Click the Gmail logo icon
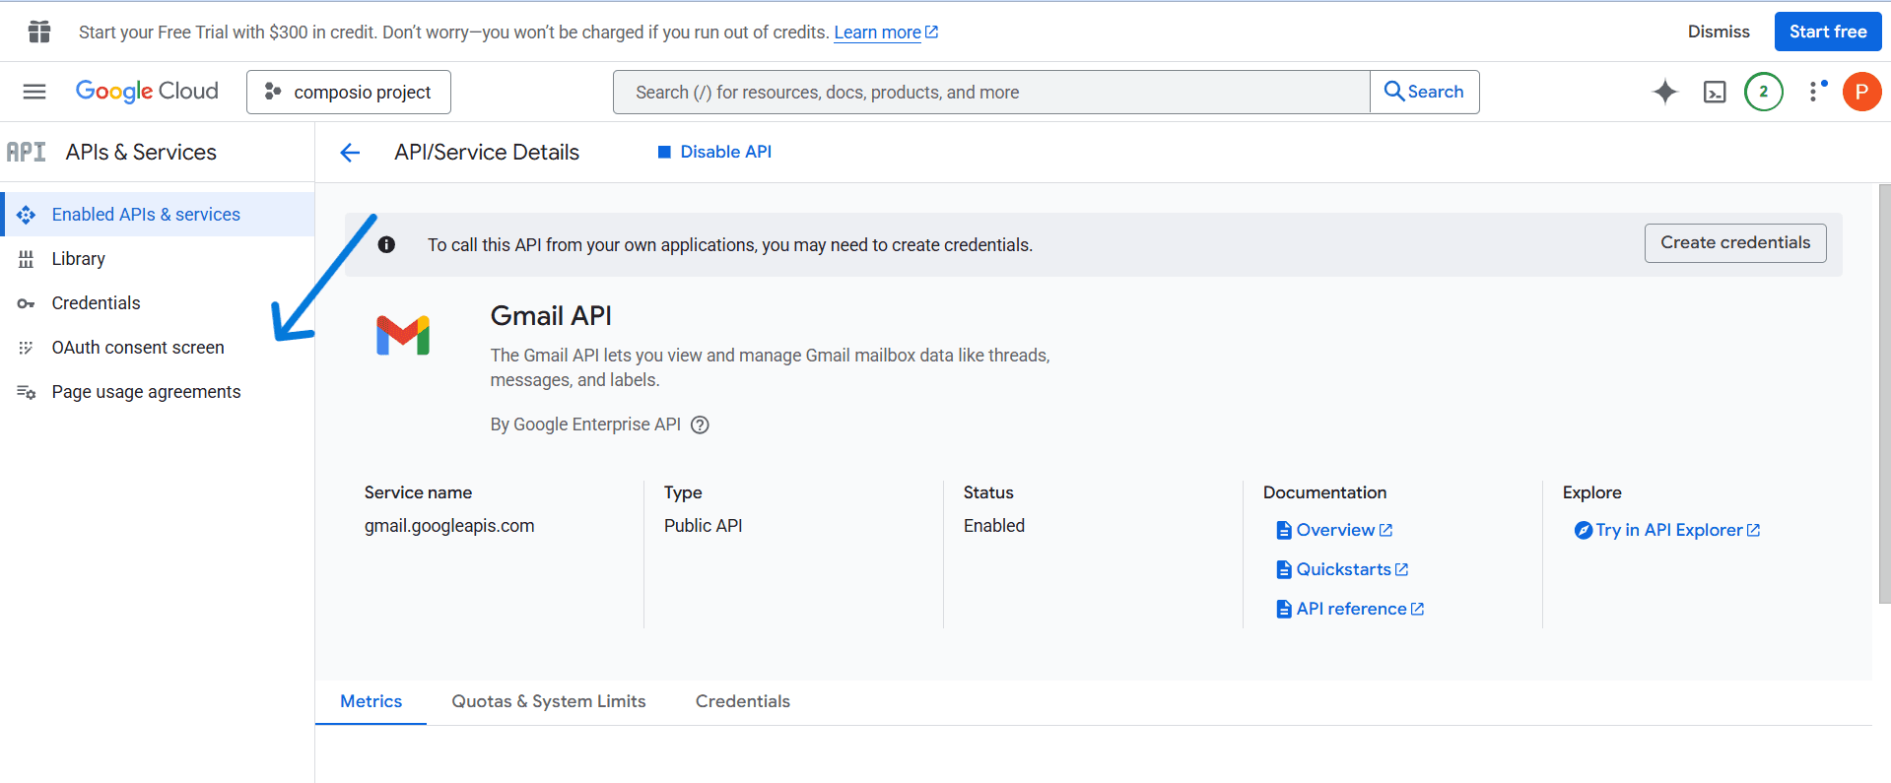 click(x=403, y=336)
